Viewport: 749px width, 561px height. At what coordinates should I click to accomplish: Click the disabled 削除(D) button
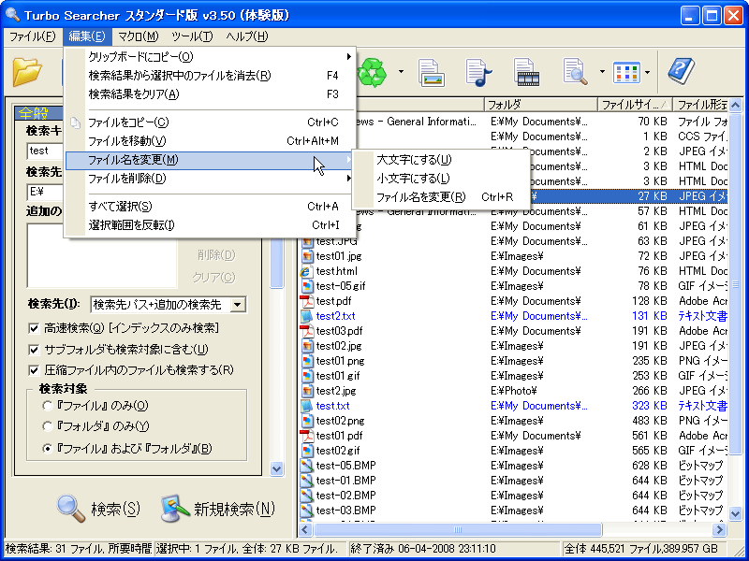tap(216, 255)
